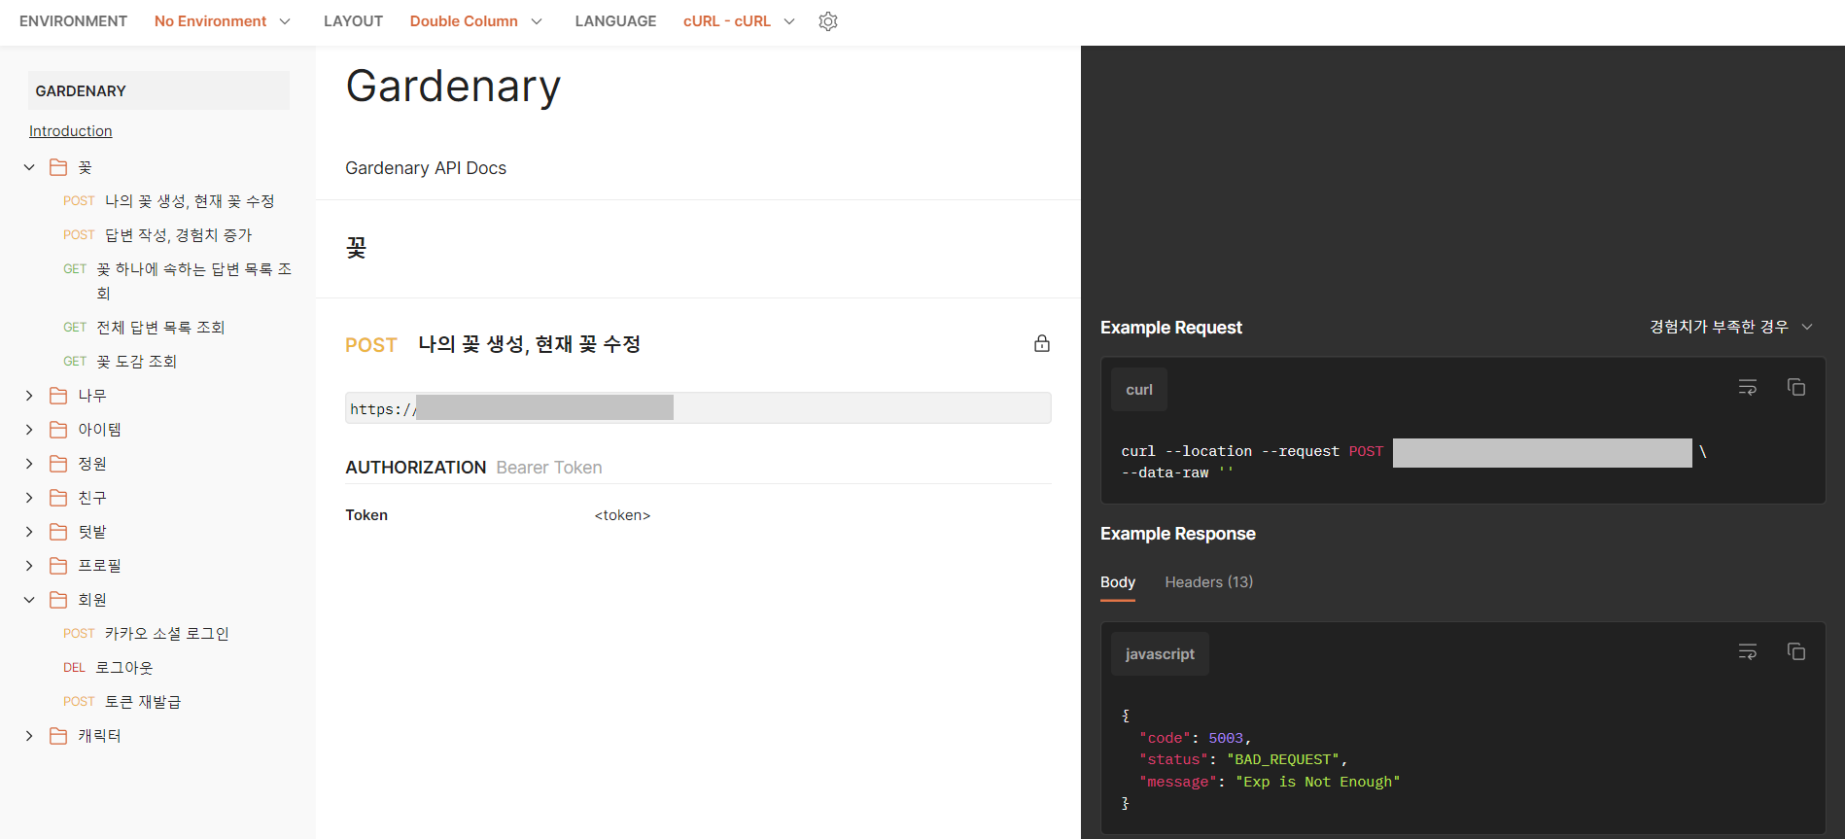The image size is (1845, 839).
Task: Open POST 나의 꽃 생성, 현재 꽃 수정
Action: pos(169,201)
